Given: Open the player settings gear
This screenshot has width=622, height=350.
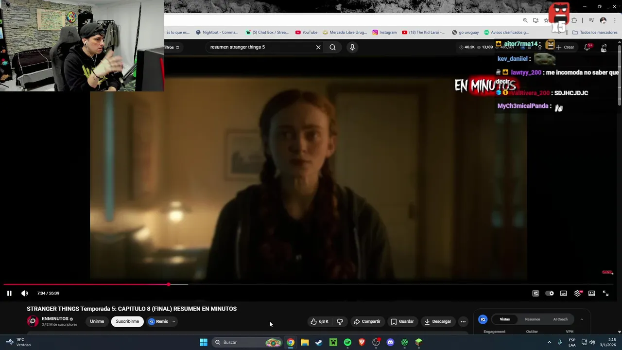Looking at the screenshot, I should click(578, 293).
